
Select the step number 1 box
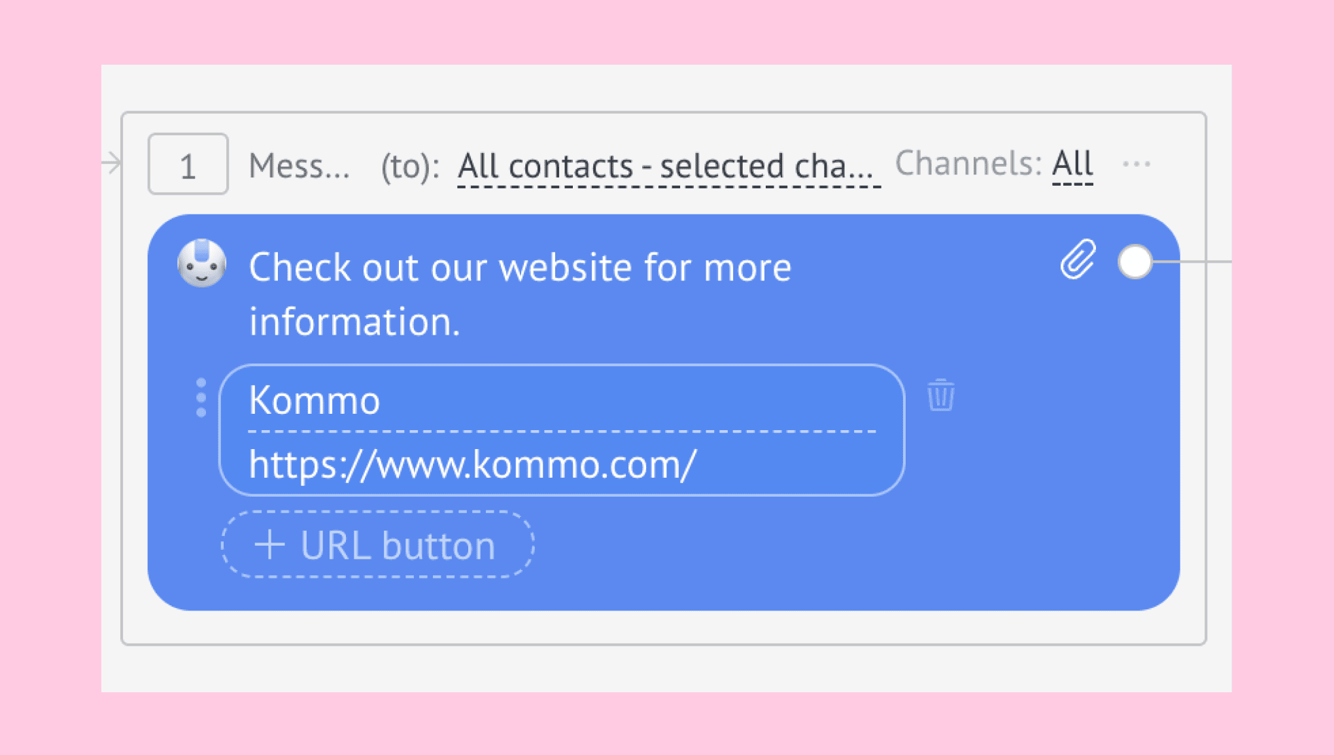pyautogui.click(x=188, y=164)
